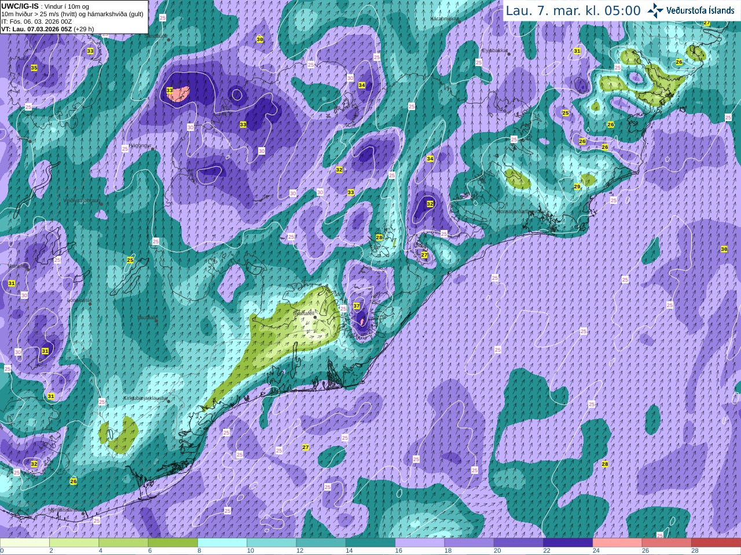Click the '(+29 h)' forecast offset
The width and height of the screenshot is (741, 555).
coord(84,29)
